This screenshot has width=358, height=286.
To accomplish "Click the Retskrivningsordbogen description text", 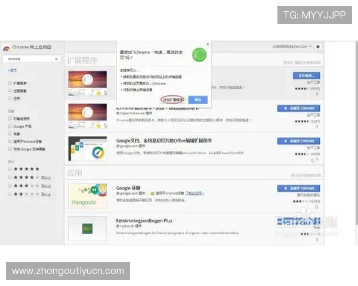I will (x=177, y=233).
